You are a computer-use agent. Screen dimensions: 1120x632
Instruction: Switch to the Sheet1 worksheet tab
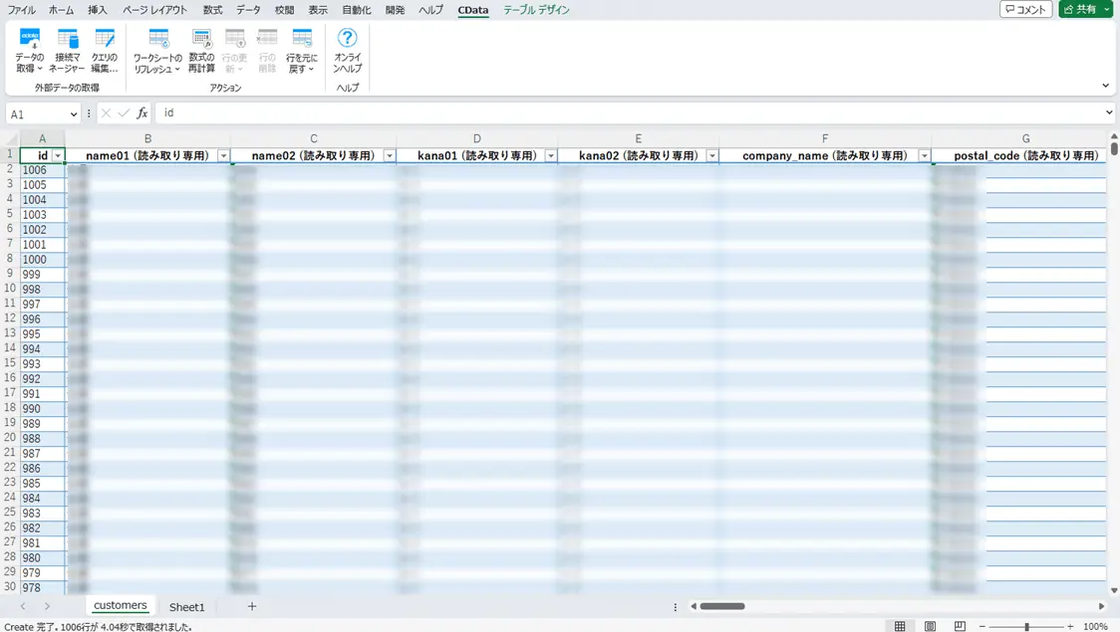tap(186, 607)
